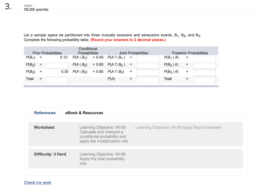Click the Difficulty: 3 Hard label
This screenshot has height=195, width=263.
pos(50,154)
